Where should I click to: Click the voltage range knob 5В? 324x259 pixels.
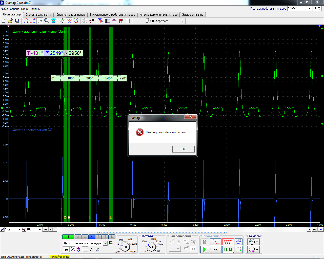(x=125, y=247)
